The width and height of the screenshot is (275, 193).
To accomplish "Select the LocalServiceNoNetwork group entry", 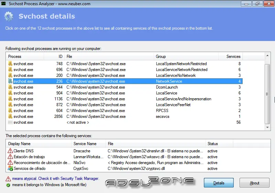I will pos(176,75).
